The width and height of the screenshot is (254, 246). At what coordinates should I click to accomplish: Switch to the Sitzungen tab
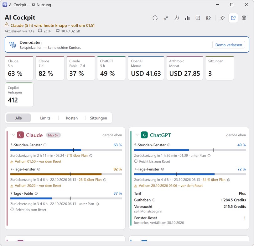coord(98,118)
